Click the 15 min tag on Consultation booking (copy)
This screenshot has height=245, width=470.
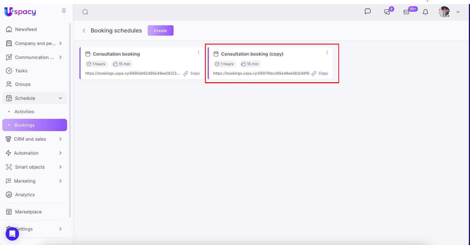pyautogui.click(x=250, y=64)
